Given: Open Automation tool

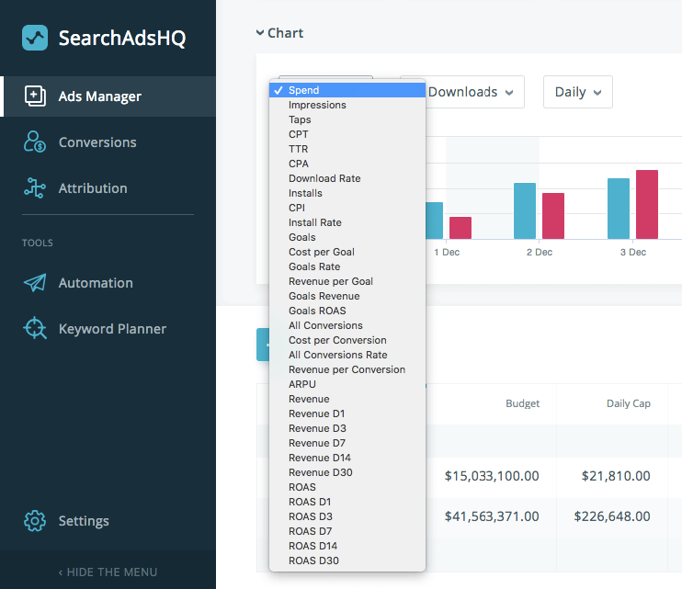Looking at the screenshot, I should click(x=96, y=283).
